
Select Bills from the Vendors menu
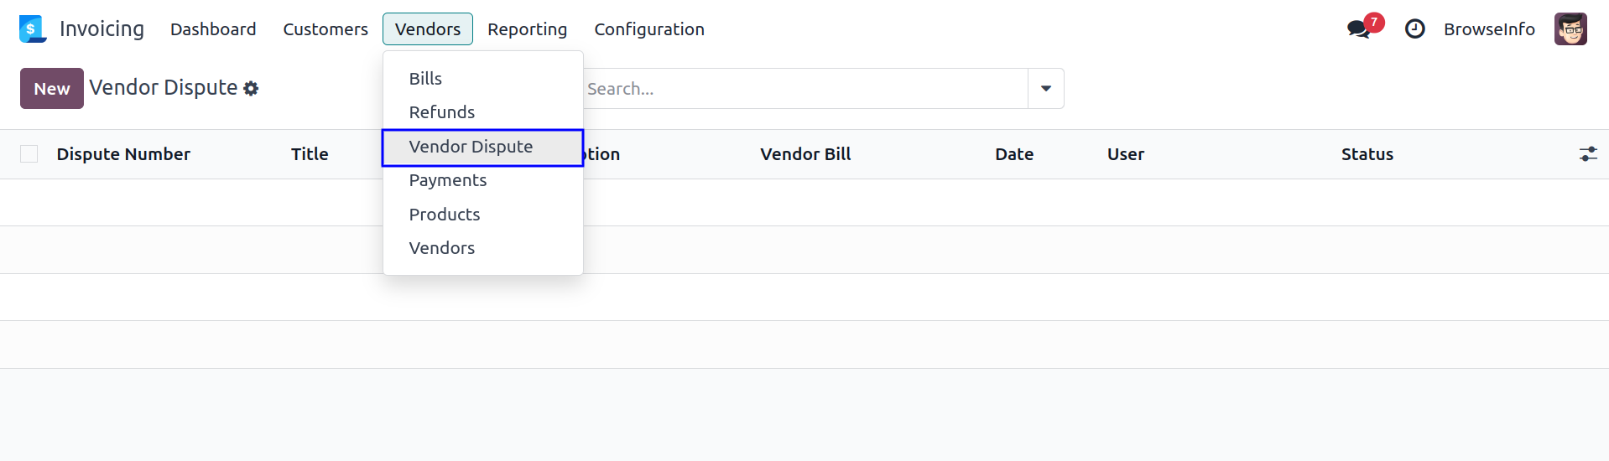pos(425,79)
